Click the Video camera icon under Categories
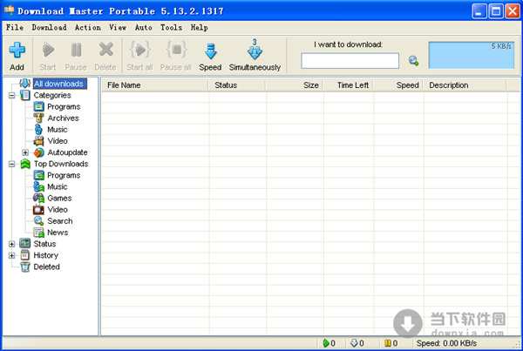Viewport: 523px width, 351px height. click(38, 141)
